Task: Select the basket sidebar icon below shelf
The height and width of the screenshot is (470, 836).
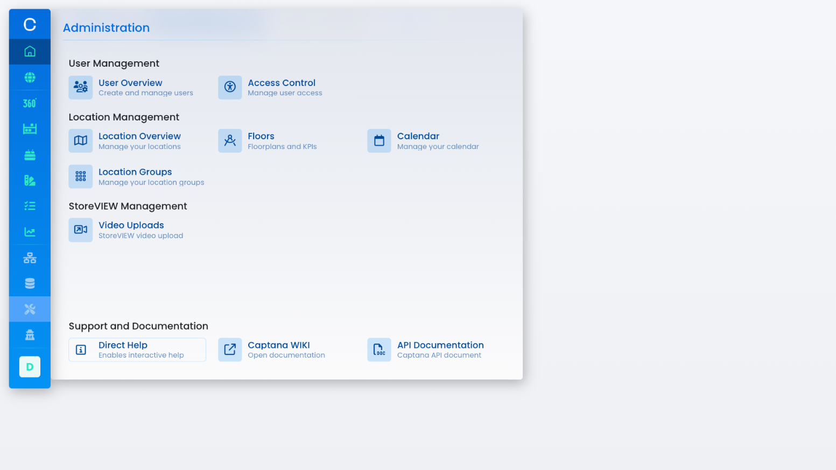Action: [30, 155]
